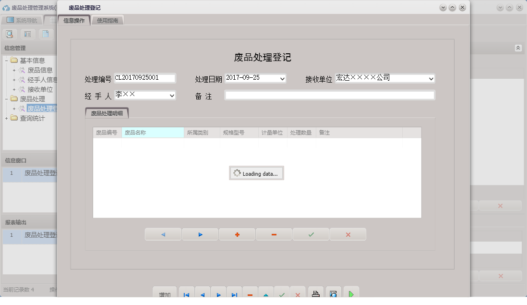The width and height of the screenshot is (527, 305).
Task: Click the + icon to add a detail row
Action: click(237, 234)
